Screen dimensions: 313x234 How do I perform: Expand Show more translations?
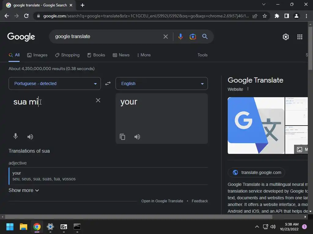click(x=24, y=190)
